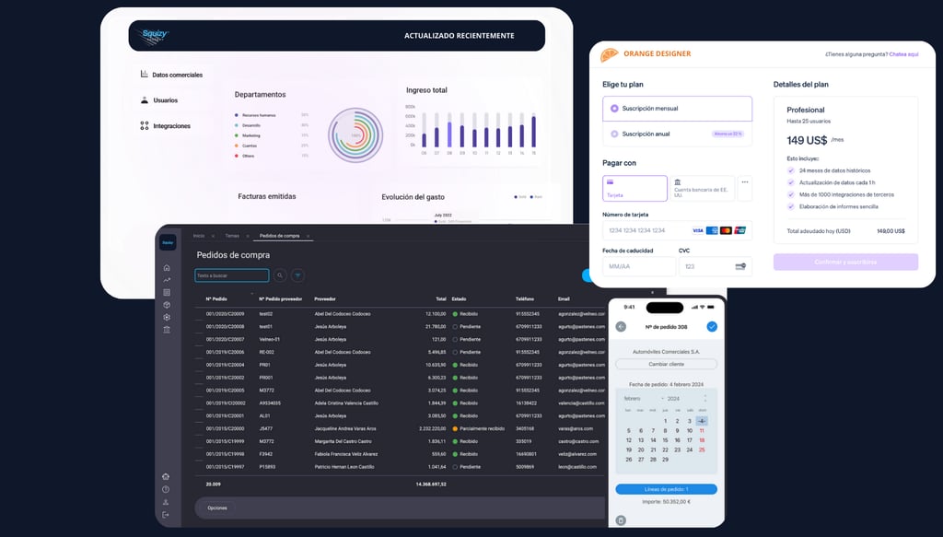Select order row 001/2015/C20000
Viewport: 943px width, 537px height.
(x=401, y=428)
